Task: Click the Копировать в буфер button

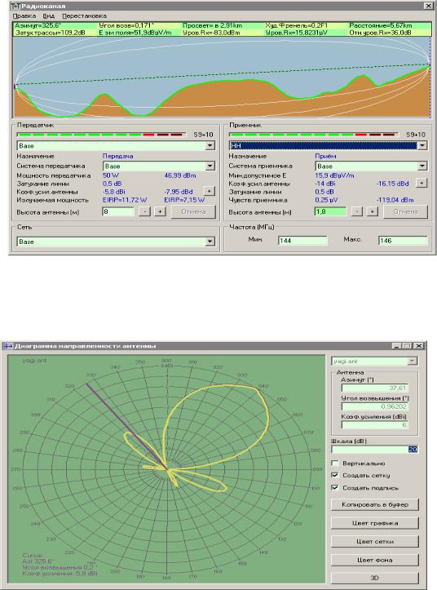Action: tap(374, 504)
